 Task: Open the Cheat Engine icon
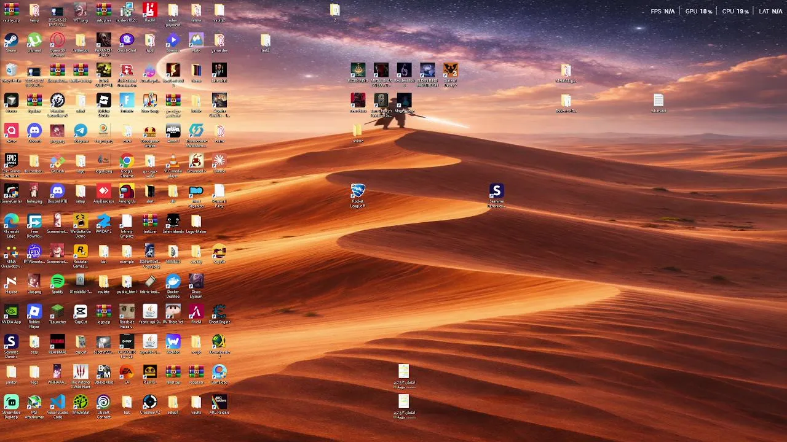point(219,313)
